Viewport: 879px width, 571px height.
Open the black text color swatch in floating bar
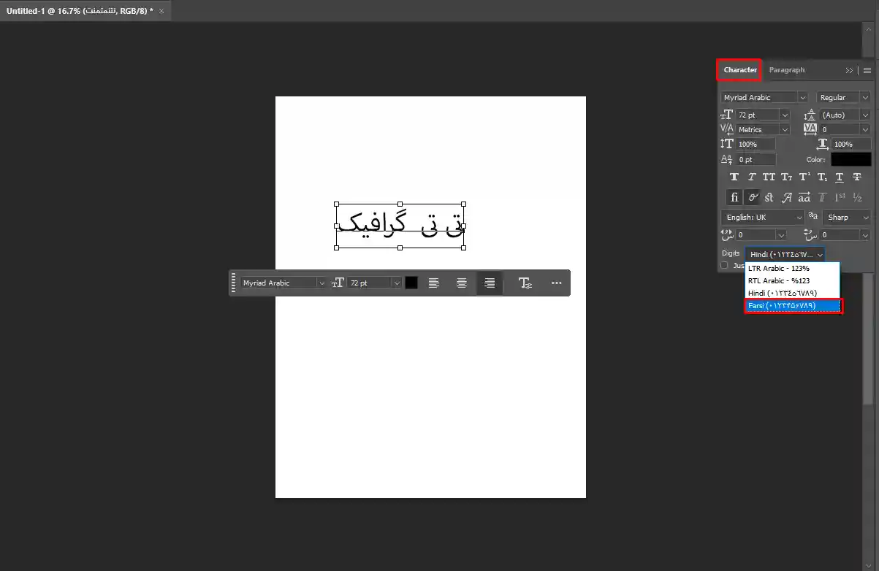click(411, 283)
